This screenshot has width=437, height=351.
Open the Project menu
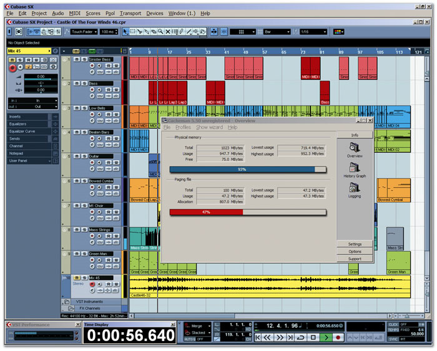pyautogui.click(x=39, y=13)
